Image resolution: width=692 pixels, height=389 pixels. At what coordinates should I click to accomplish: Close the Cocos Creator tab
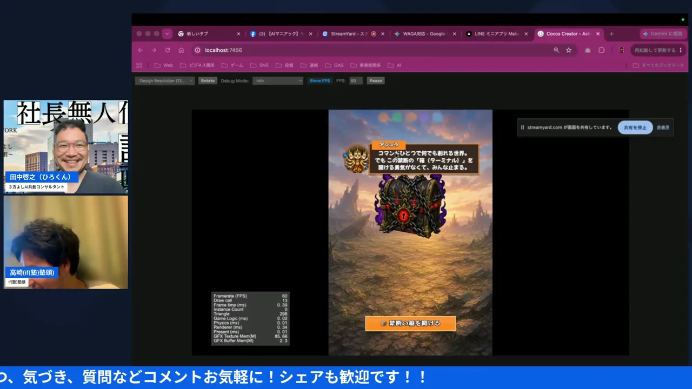pos(598,33)
